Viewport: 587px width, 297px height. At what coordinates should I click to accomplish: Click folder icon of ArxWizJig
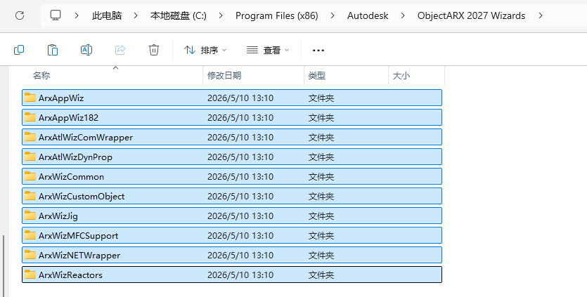[x=30, y=216]
